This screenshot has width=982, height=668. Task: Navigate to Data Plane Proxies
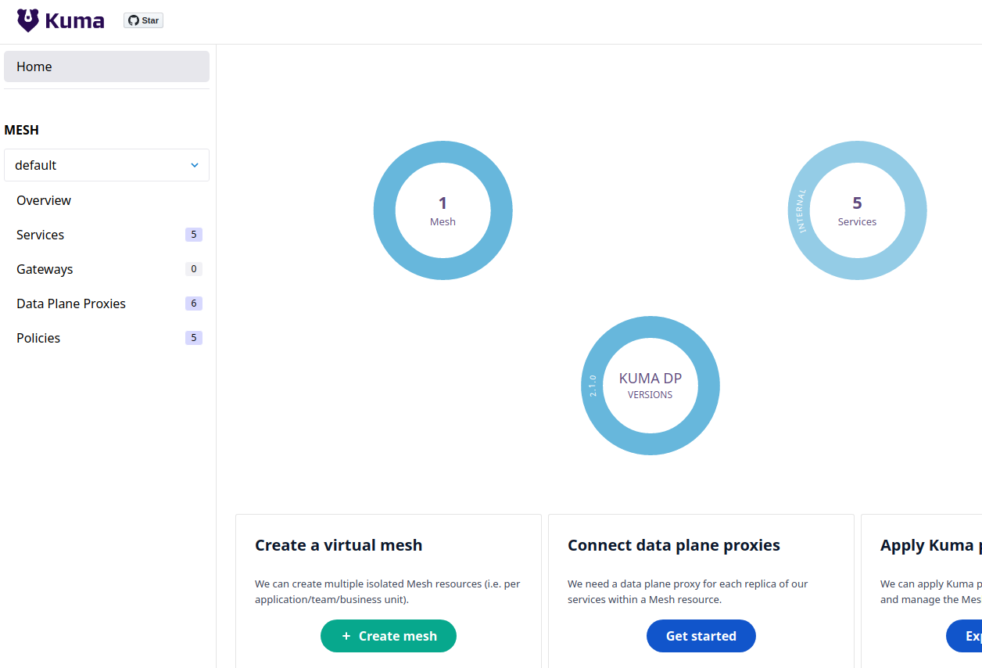[70, 303]
